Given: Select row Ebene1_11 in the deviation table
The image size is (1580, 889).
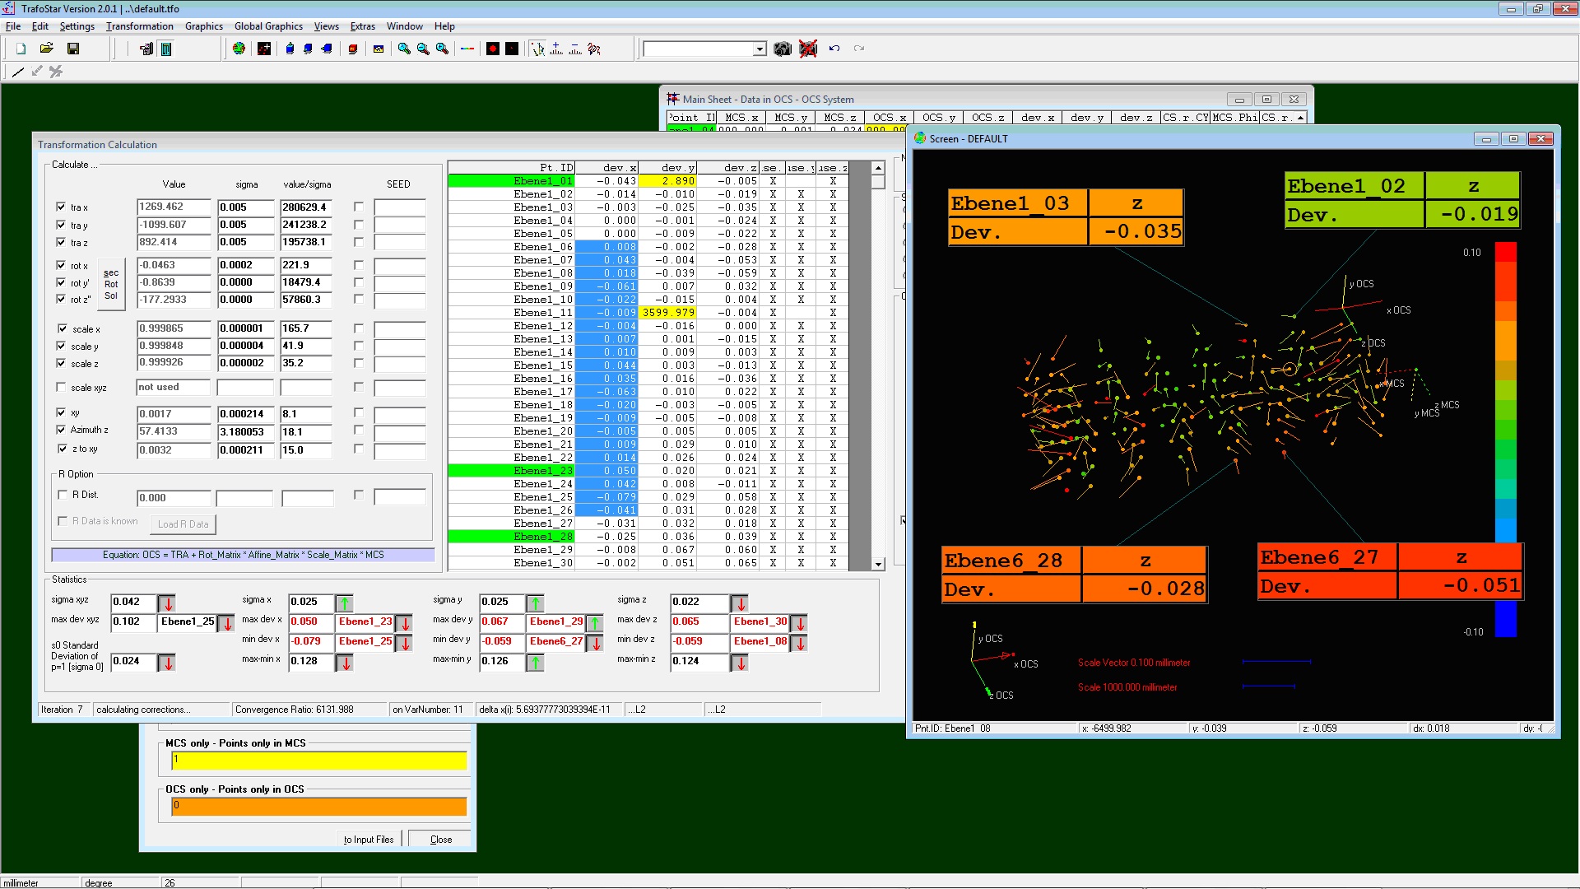Looking at the screenshot, I should pos(648,313).
